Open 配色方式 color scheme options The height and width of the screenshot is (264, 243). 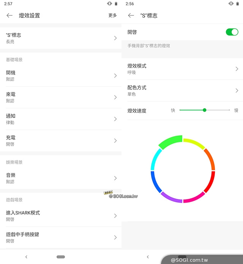tap(182, 91)
